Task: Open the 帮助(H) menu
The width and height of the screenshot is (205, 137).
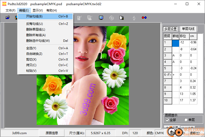Action: [52, 11]
